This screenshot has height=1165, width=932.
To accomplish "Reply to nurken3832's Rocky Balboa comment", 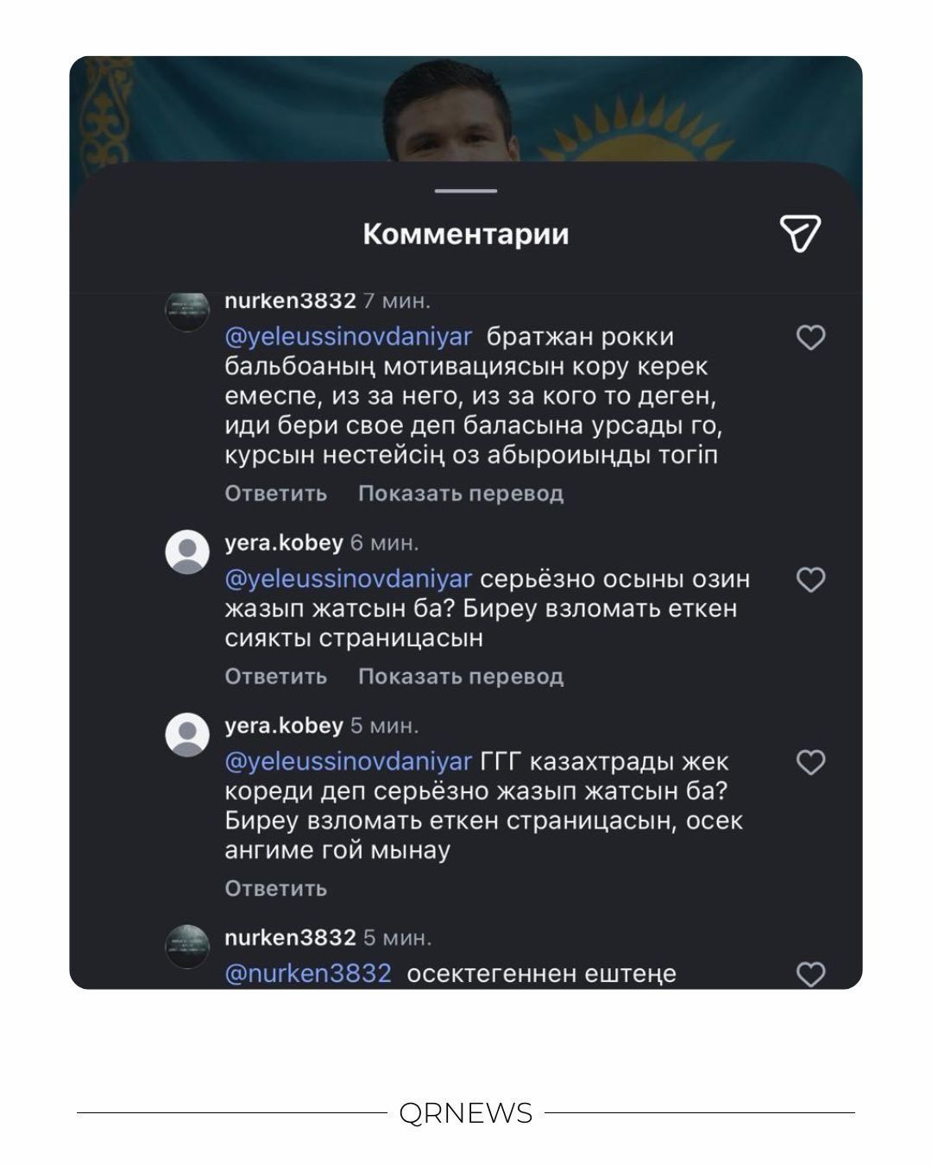I will click(276, 494).
